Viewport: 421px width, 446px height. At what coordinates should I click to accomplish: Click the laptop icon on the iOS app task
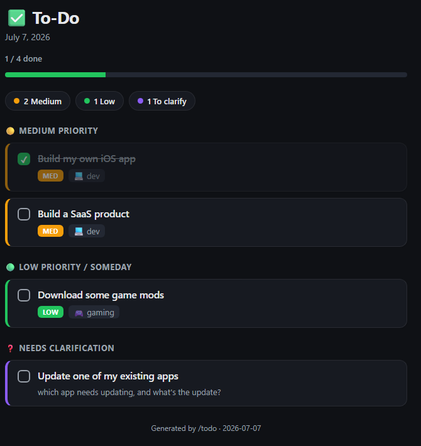point(79,176)
